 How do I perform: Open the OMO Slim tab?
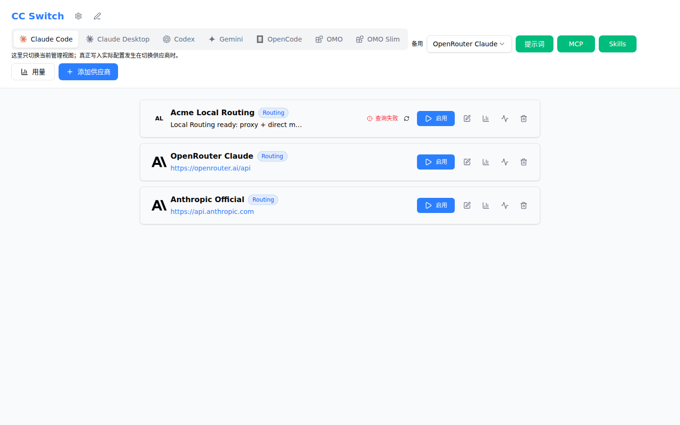coord(378,39)
